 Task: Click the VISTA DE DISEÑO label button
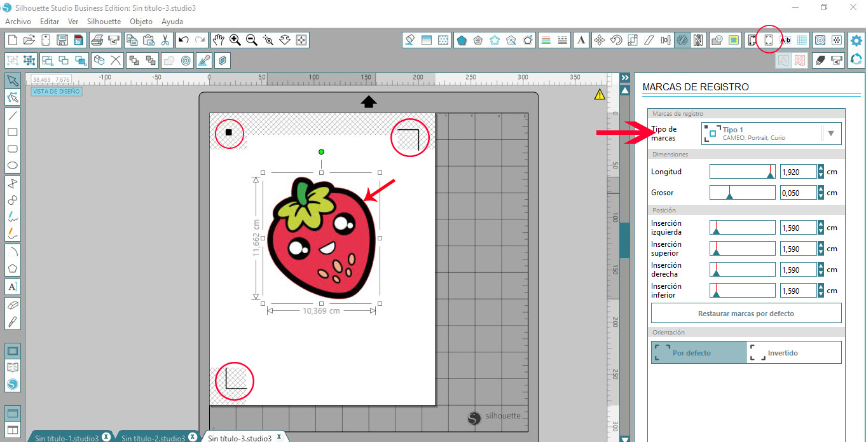(x=57, y=92)
